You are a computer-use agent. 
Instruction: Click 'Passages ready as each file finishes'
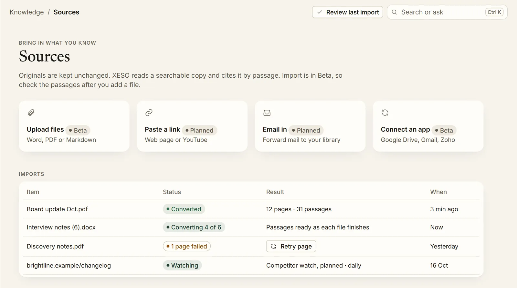[318, 227]
